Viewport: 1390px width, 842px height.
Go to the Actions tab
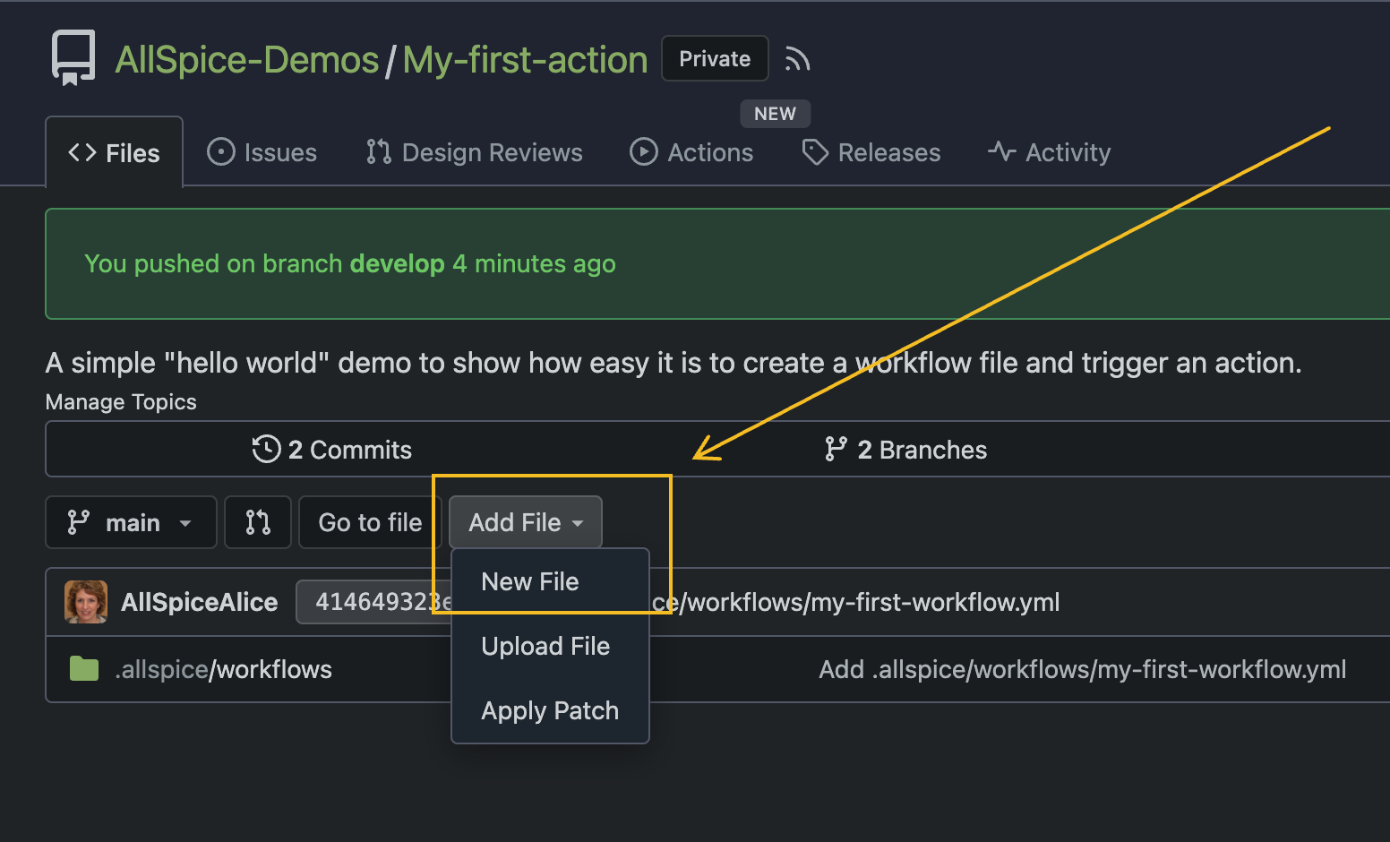point(691,153)
